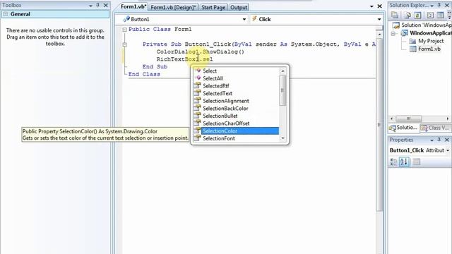
Task: Click the My Project folder icon
Action: coord(412,41)
